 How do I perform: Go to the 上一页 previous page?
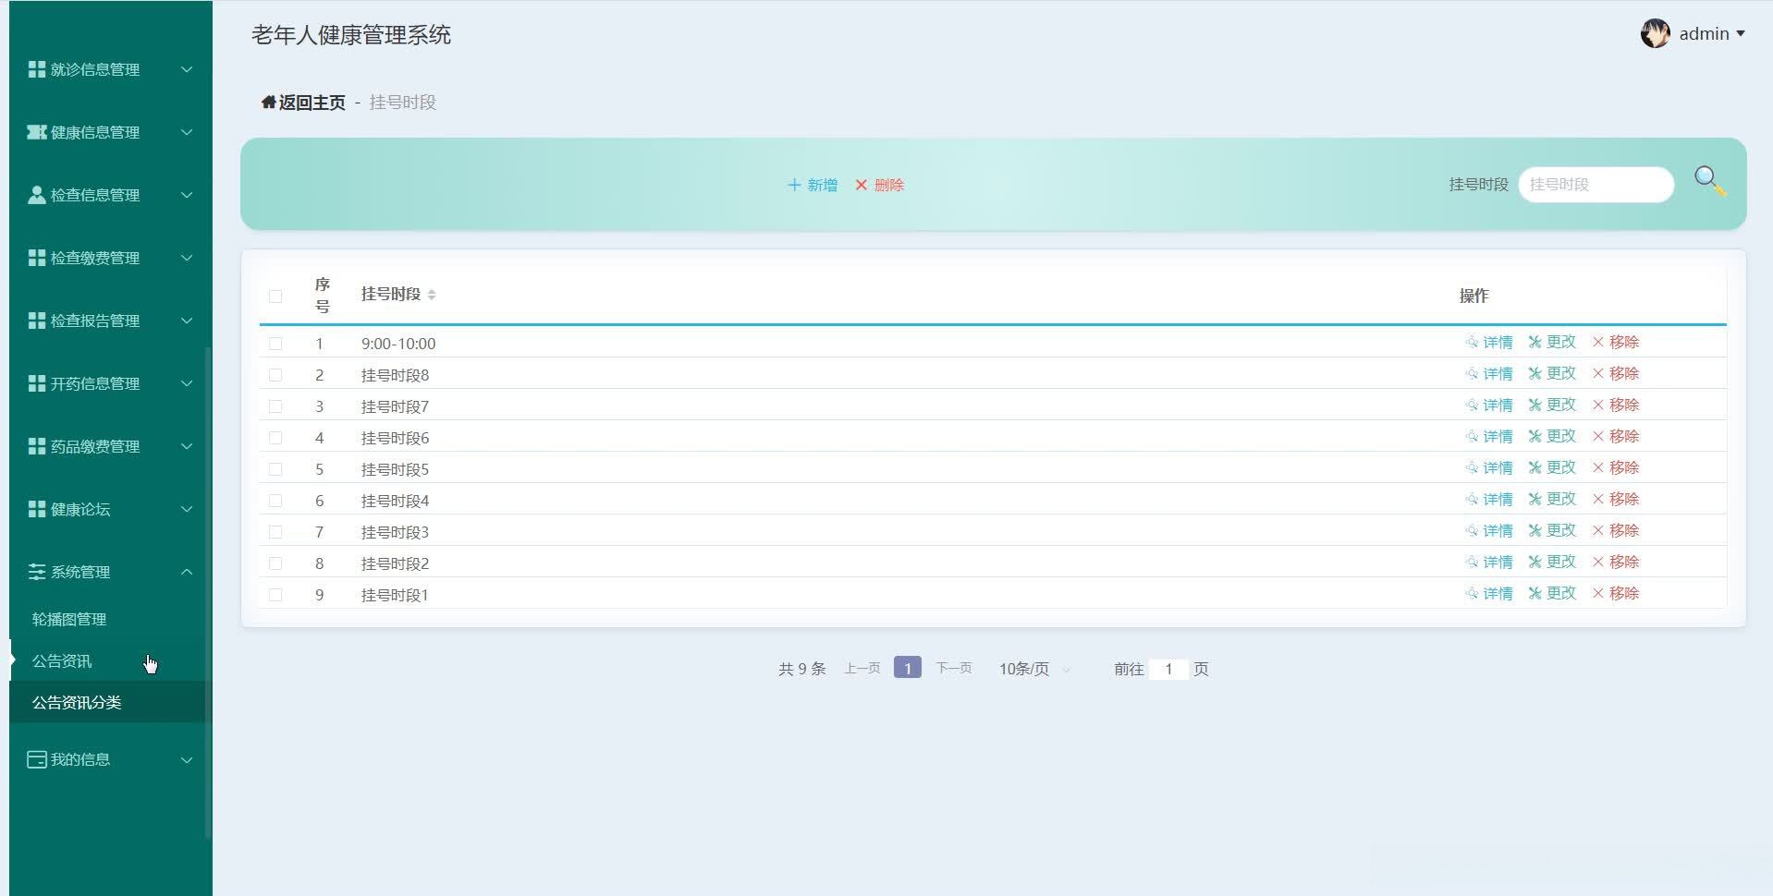point(862,668)
